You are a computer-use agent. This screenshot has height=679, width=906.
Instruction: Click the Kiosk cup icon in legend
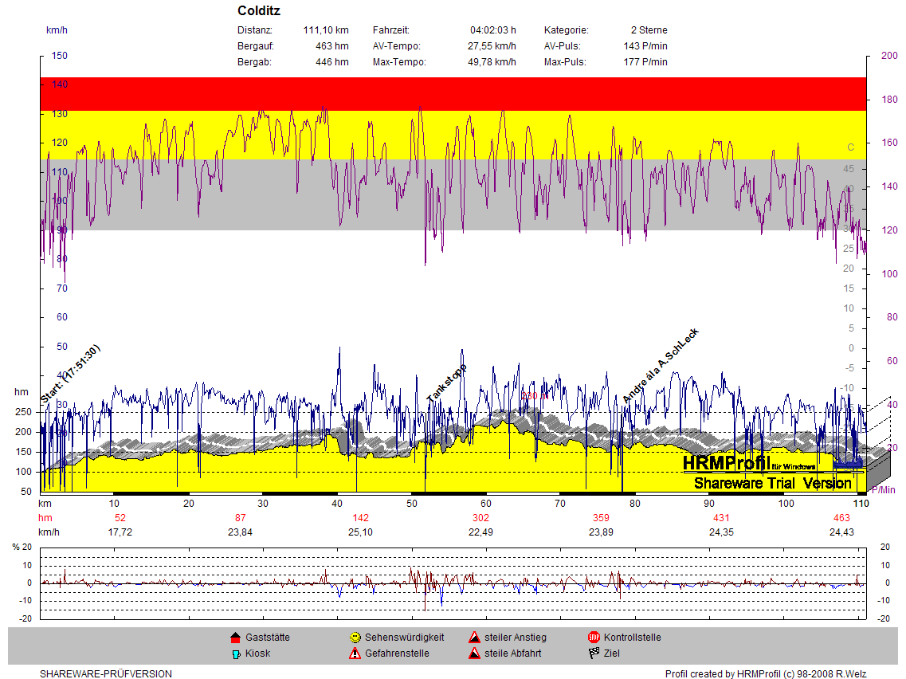click(x=235, y=653)
